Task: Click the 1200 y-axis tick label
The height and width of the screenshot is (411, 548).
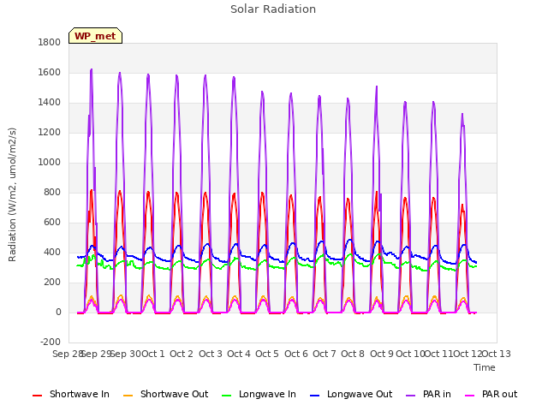Action: 50,133
